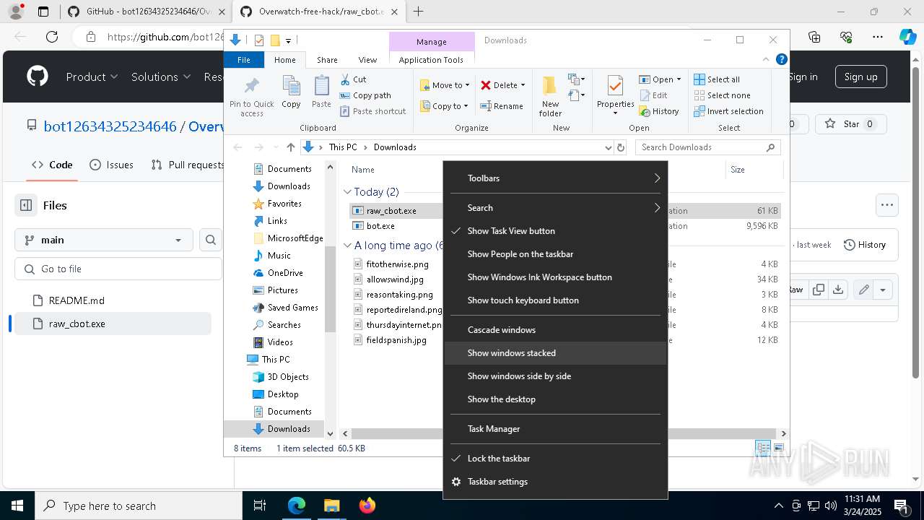Choose Show windows side by side
Screen dimensions: 924x520
(554, 376)
